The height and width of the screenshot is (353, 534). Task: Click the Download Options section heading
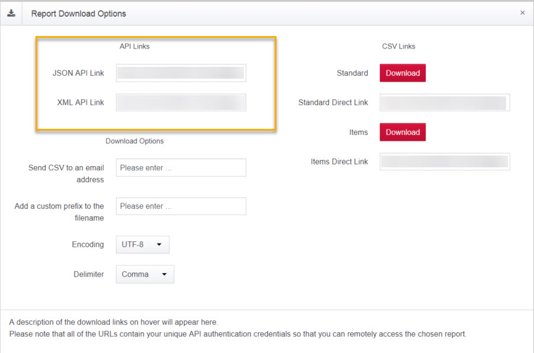coord(134,141)
